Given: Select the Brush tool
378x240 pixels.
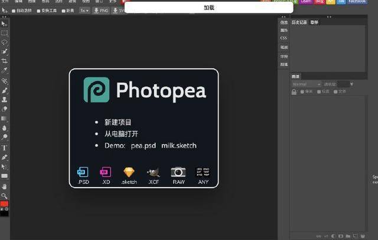Looking at the screenshot, I should [4, 90].
